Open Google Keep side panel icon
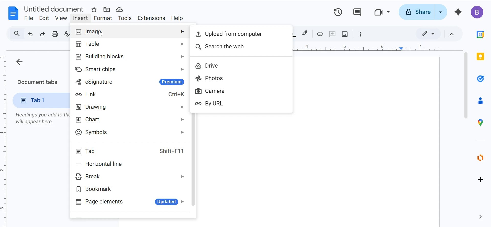Image resolution: width=491 pixels, height=227 pixels. tap(480, 57)
